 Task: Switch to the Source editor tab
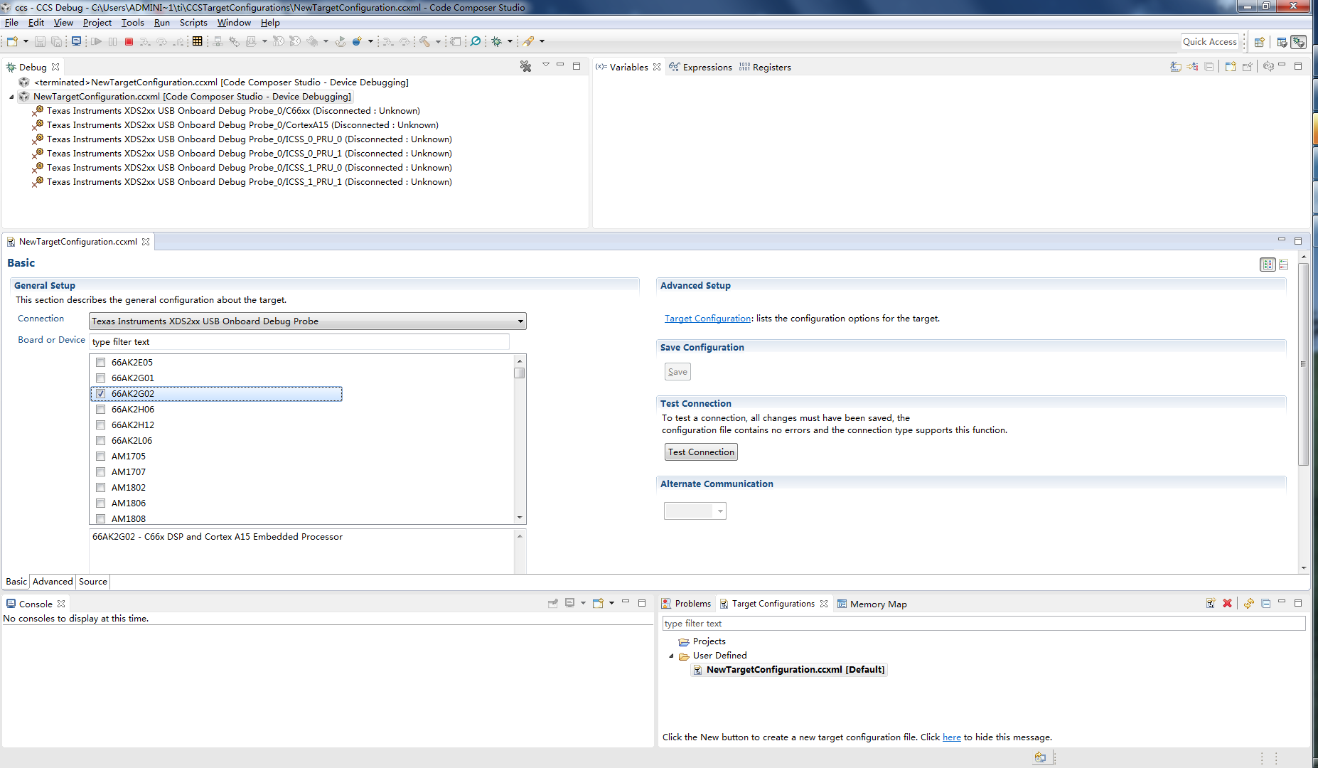tap(93, 582)
